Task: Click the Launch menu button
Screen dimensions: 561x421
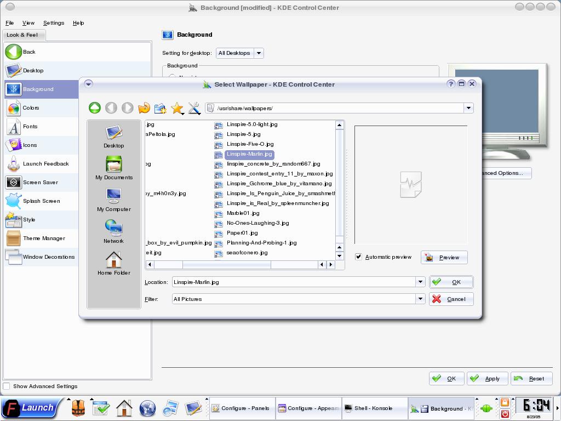Action: pos(31,408)
